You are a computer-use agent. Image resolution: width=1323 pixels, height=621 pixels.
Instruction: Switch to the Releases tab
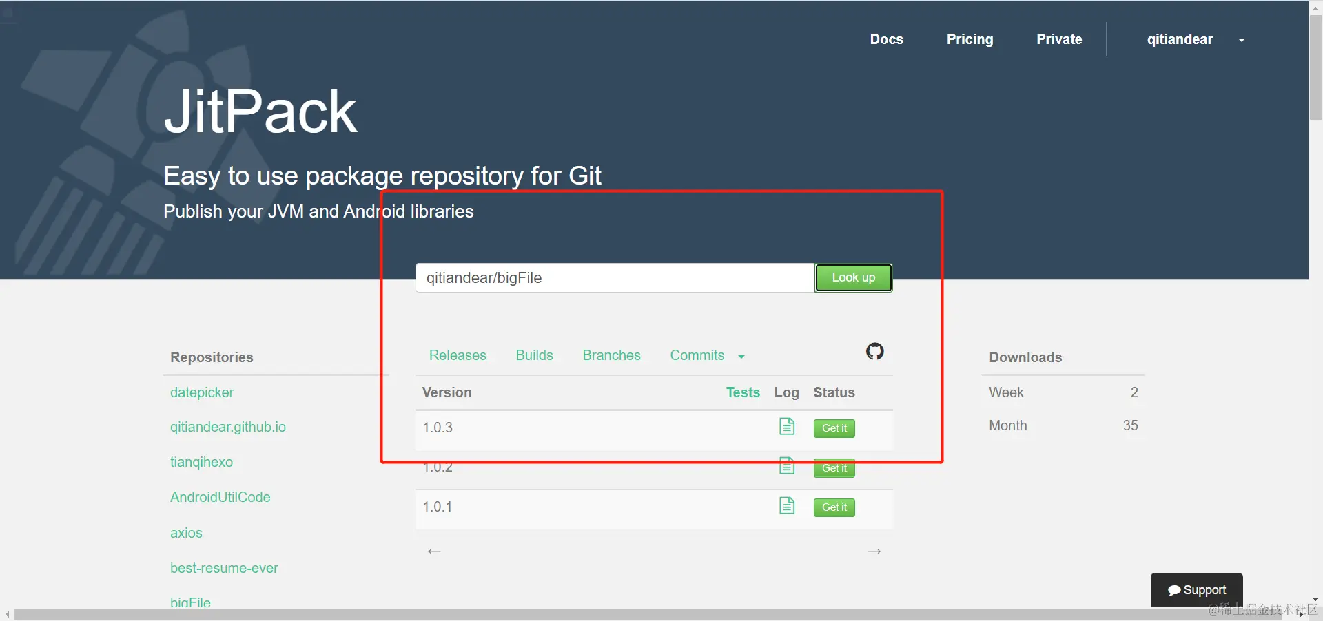click(458, 355)
